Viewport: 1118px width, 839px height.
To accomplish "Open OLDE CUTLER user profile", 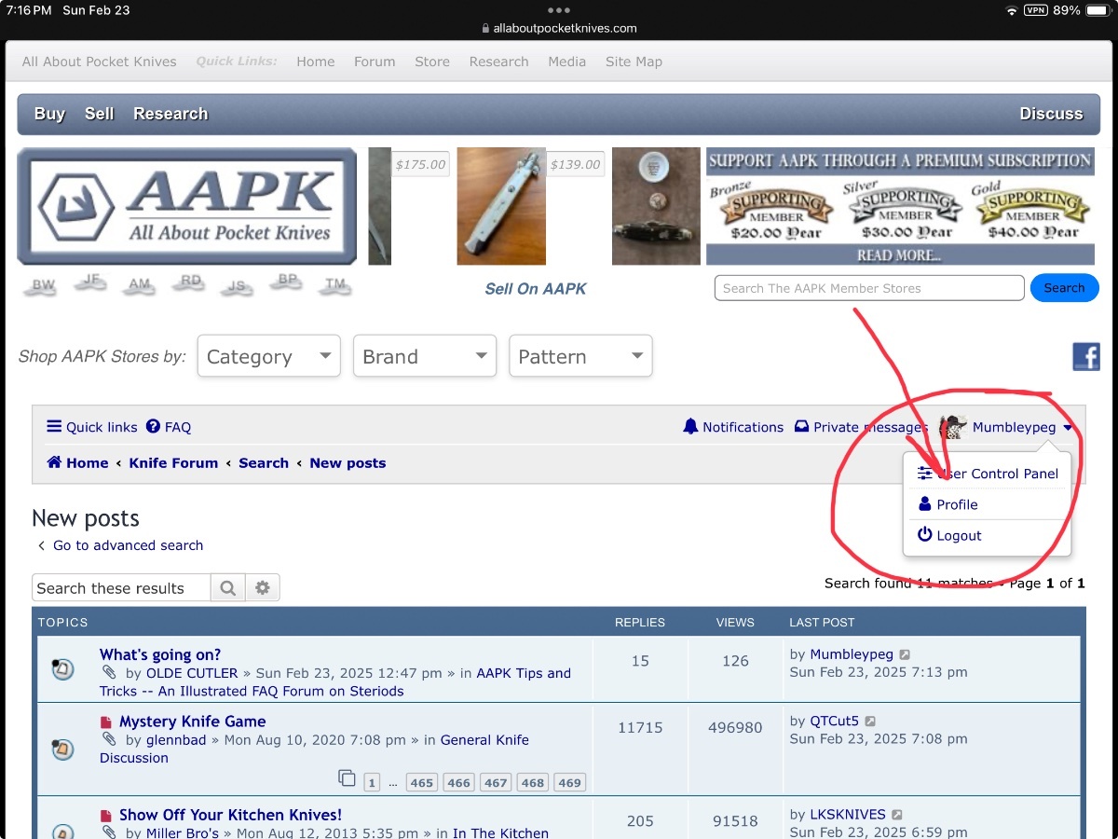I will tap(193, 673).
